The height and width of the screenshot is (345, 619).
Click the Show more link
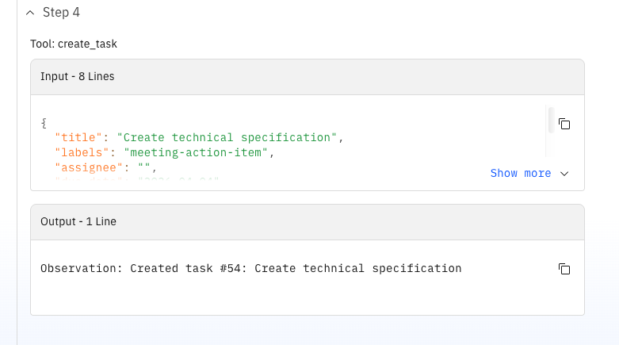coord(520,173)
